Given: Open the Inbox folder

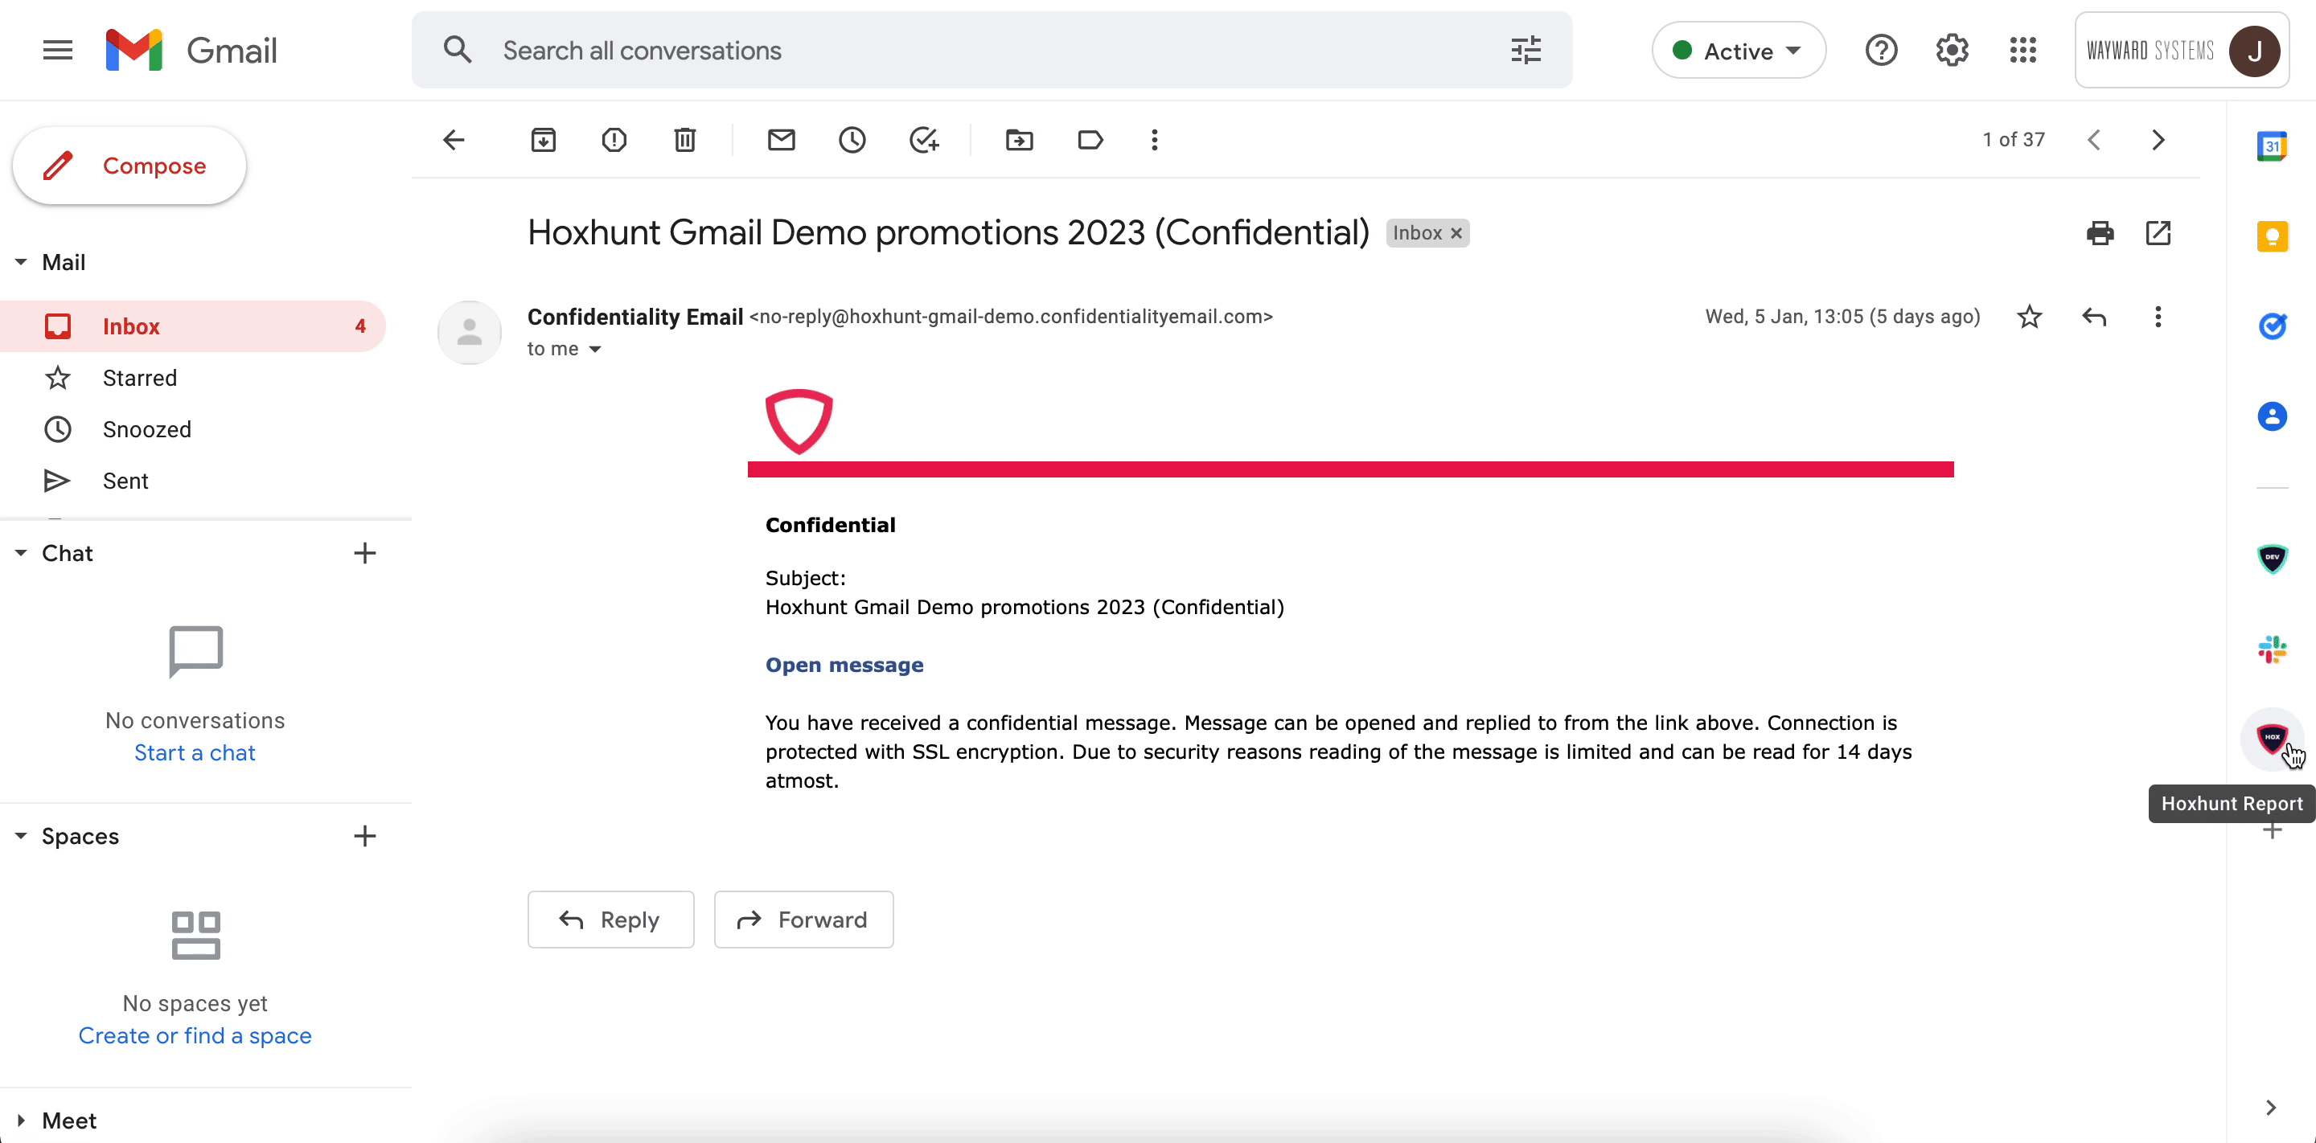Looking at the screenshot, I should tap(193, 326).
